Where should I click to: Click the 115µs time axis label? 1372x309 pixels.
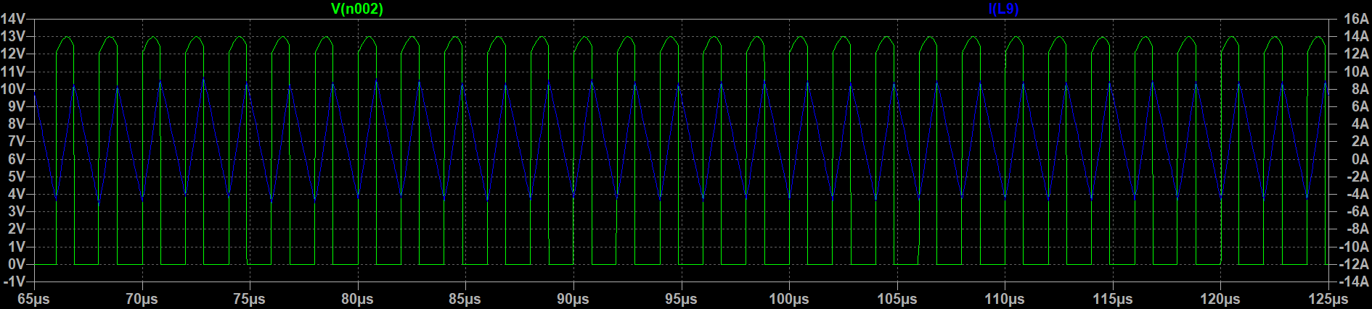pyautogui.click(x=1113, y=299)
